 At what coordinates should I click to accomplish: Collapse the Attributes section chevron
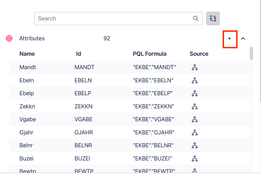click(243, 39)
